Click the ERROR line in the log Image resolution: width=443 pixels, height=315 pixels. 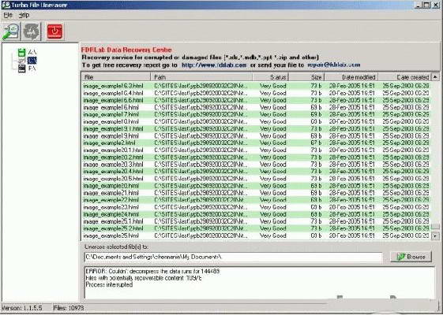(152, 272)
